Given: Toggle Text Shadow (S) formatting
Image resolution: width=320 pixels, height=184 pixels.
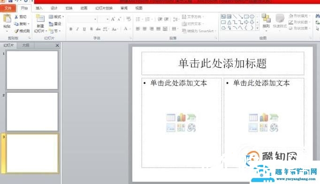Looking at the screenshot, I should 91,29.
